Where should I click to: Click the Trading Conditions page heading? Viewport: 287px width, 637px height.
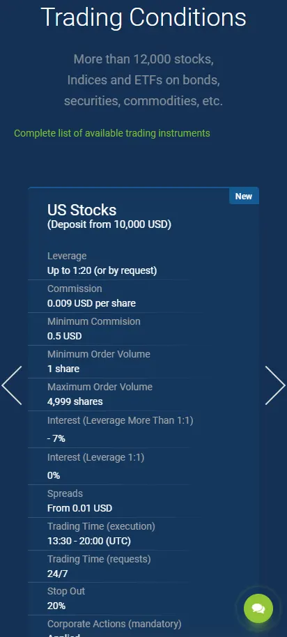pos(143,17)
